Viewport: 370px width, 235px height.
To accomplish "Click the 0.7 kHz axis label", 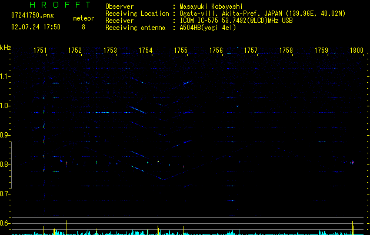I will (x=5, y=194).
